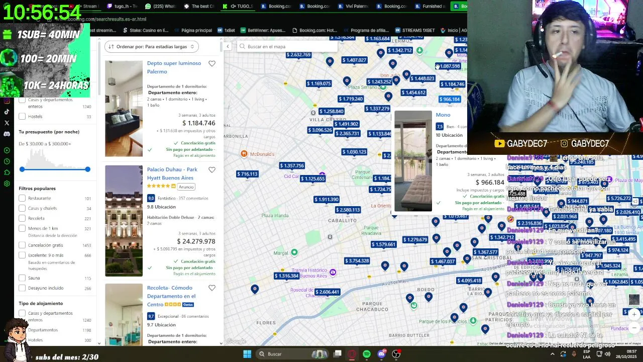This screenshot has height=362, width=643.
Task: Open the 1xBet bookmark
Action: pos(226,30)
